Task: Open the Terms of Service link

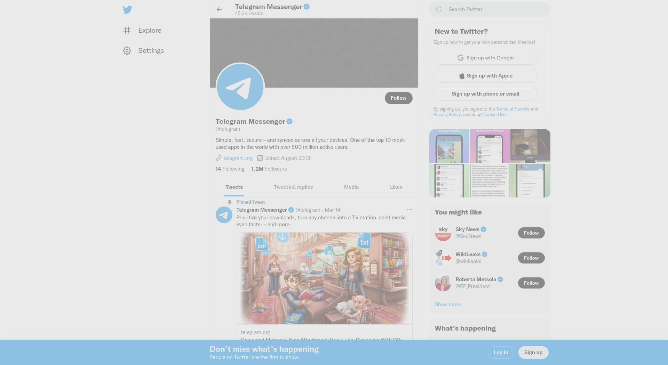Action: (512, 109)
